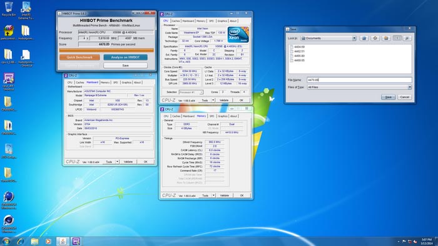Click the system tray clock
438x246 pixels.
(427, 242)
